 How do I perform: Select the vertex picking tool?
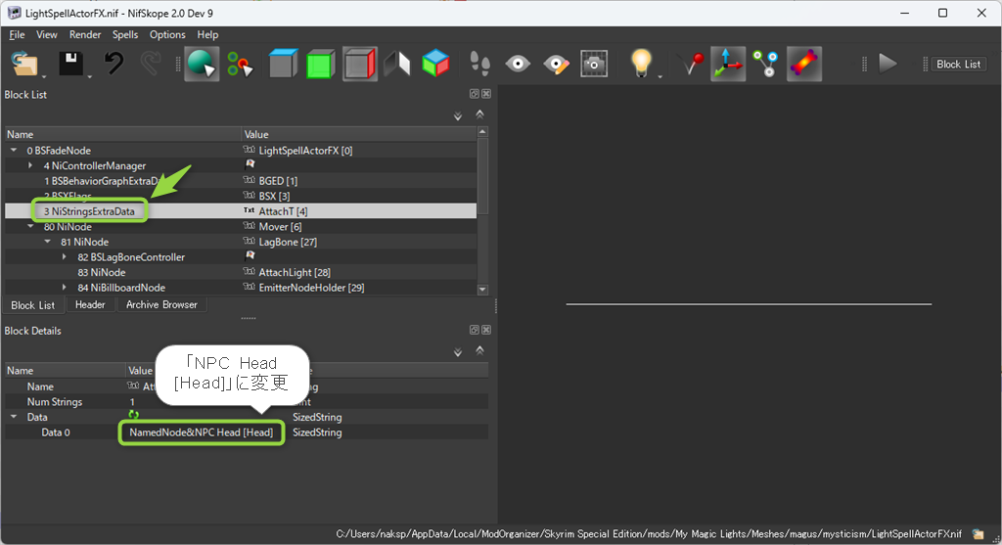(x=241, y=64)
